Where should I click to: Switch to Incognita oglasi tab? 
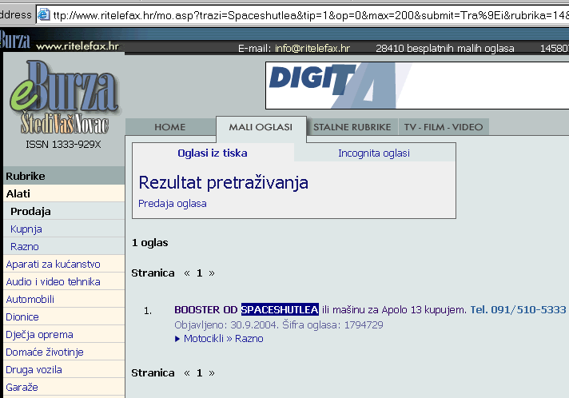pyautogui.click(x=373, y=153)
